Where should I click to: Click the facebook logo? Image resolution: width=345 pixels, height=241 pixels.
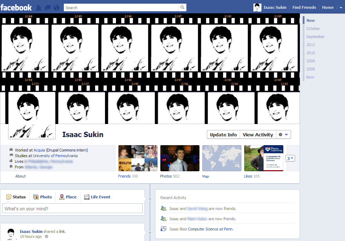[x=16, y=7]
